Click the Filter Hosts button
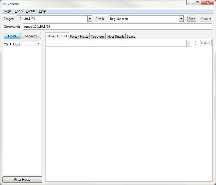The width and height of the screenshot is (216, 185). (22, 180)
